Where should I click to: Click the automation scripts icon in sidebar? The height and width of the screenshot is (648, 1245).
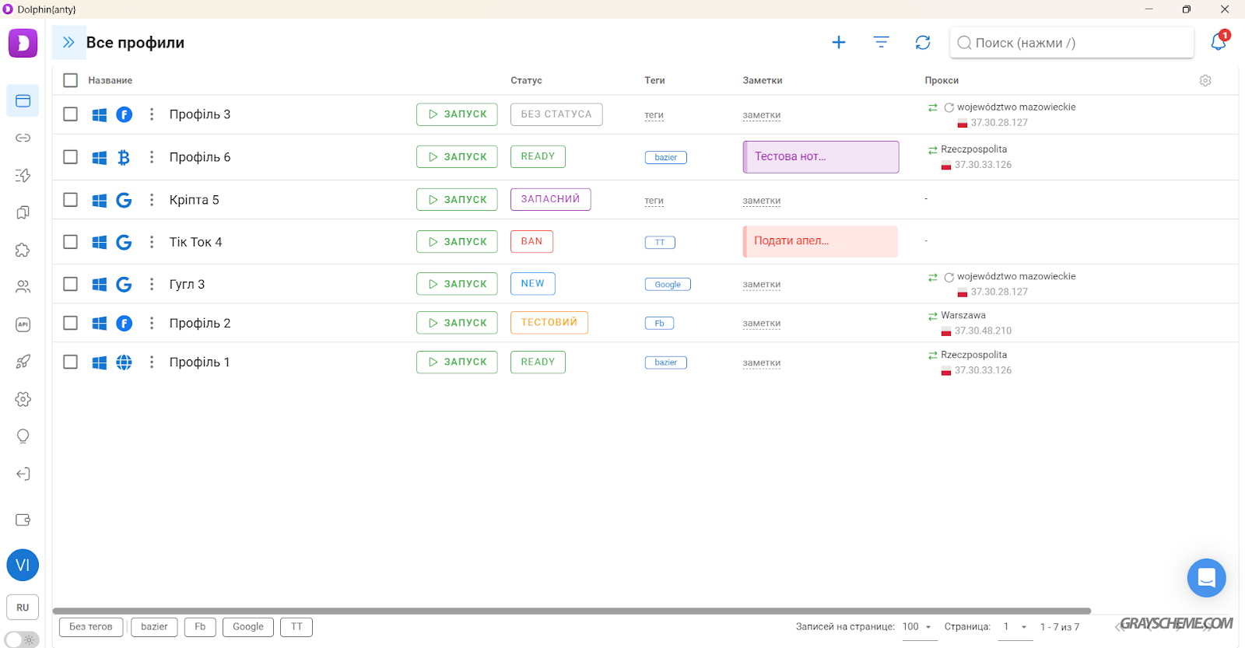coord(23,176)
